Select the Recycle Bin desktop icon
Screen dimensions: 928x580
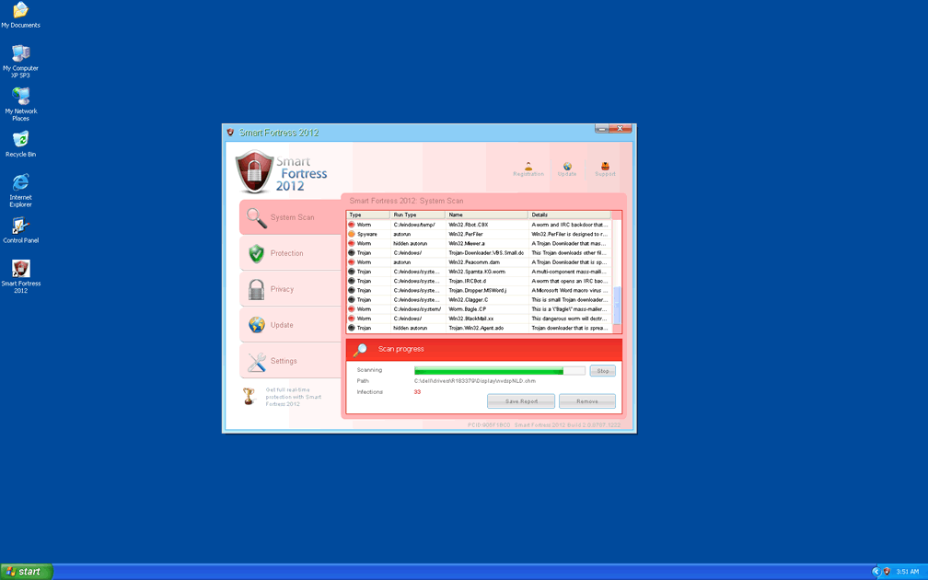[20, 144]
